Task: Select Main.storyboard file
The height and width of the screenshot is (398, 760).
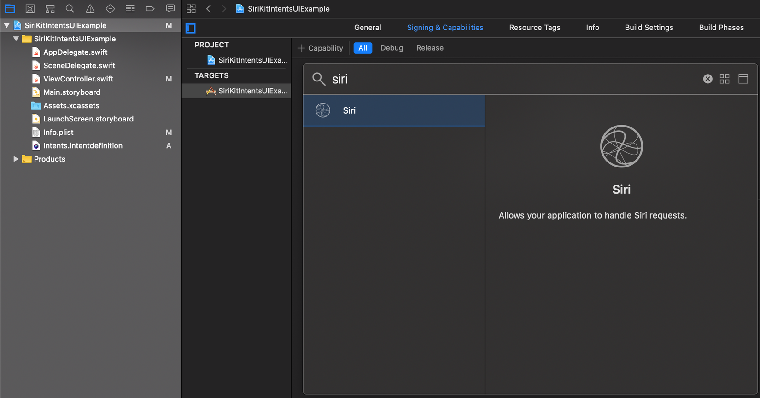Action: click(x=71, y=92)
